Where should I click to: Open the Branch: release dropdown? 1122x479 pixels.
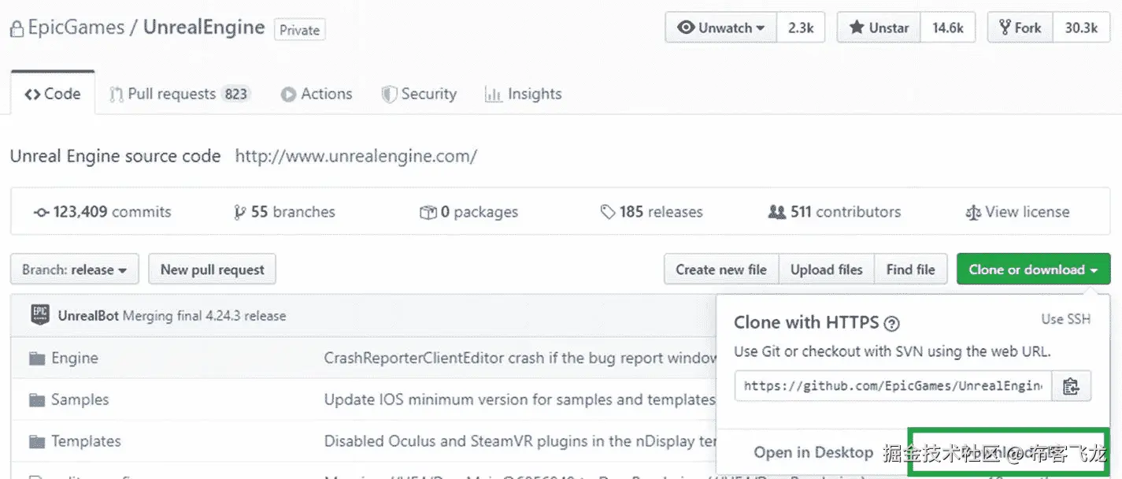(75, 269)
